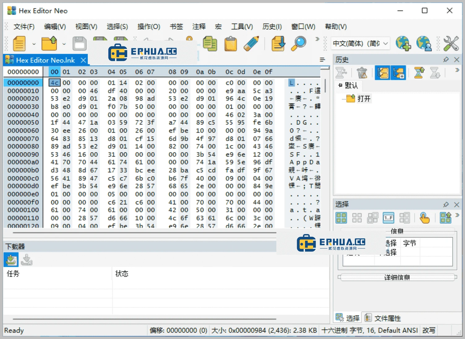
Task: Close the Hex Editor Neo.lnk tab
Action: [x=83, y=60]
